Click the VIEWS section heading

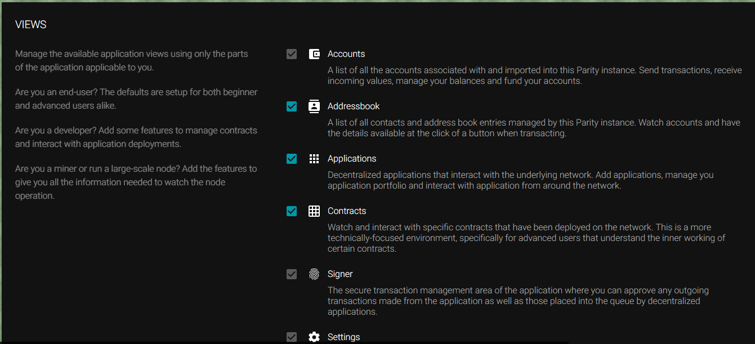tap(31, 25)
